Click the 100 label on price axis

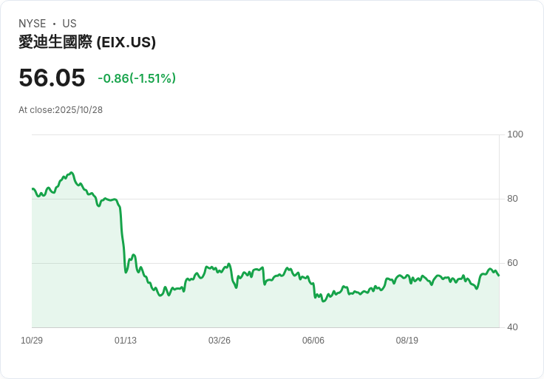pos(515,134)
